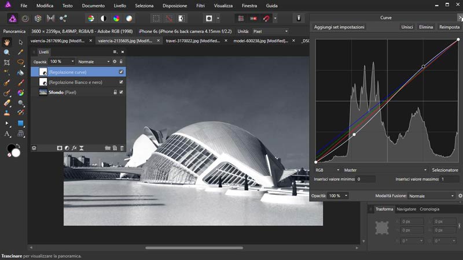Image resolution: width=463 pixels, height=260 pixels.
Task: Delete layer with the trash icon
Action: [x=122, y=148]
